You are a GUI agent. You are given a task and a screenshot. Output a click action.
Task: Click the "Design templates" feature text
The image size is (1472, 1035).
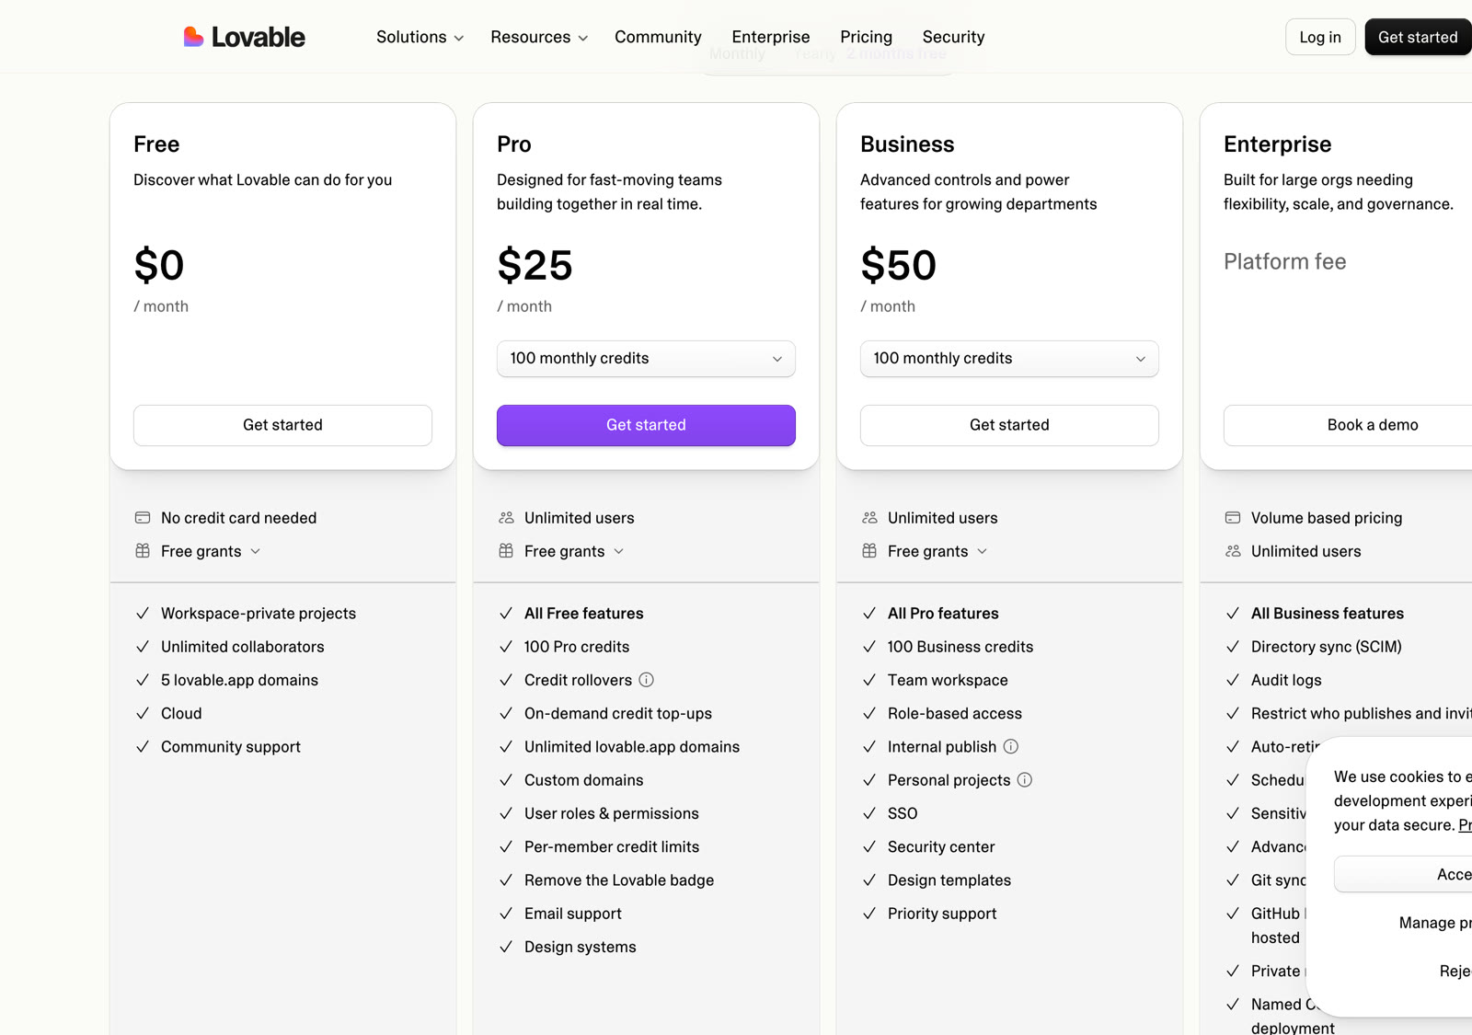point(949,880)
